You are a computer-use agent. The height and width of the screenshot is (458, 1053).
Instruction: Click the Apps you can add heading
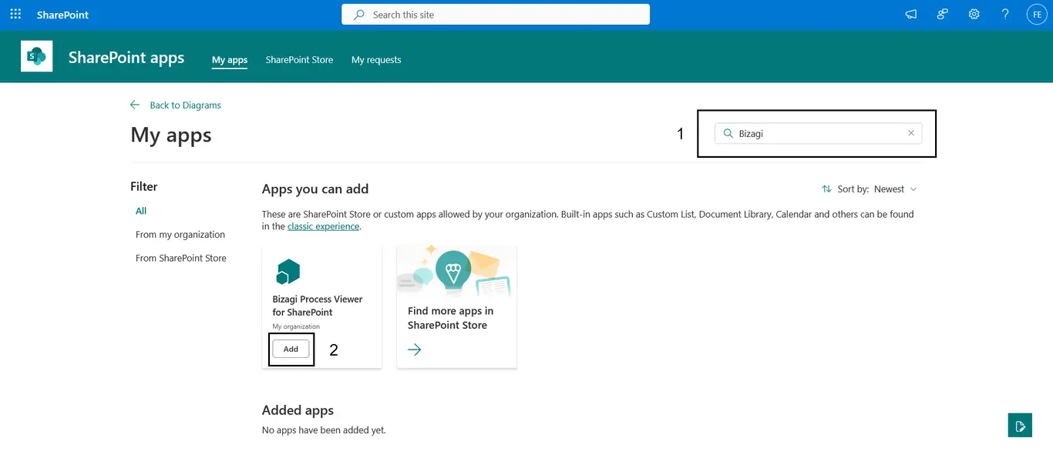(315, 189)
